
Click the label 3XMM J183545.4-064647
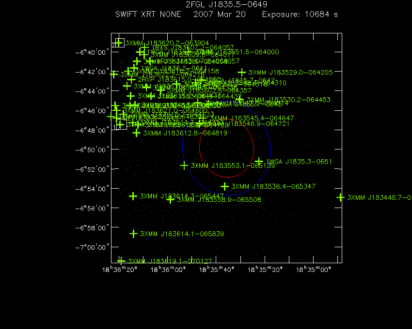pos(252,119)
